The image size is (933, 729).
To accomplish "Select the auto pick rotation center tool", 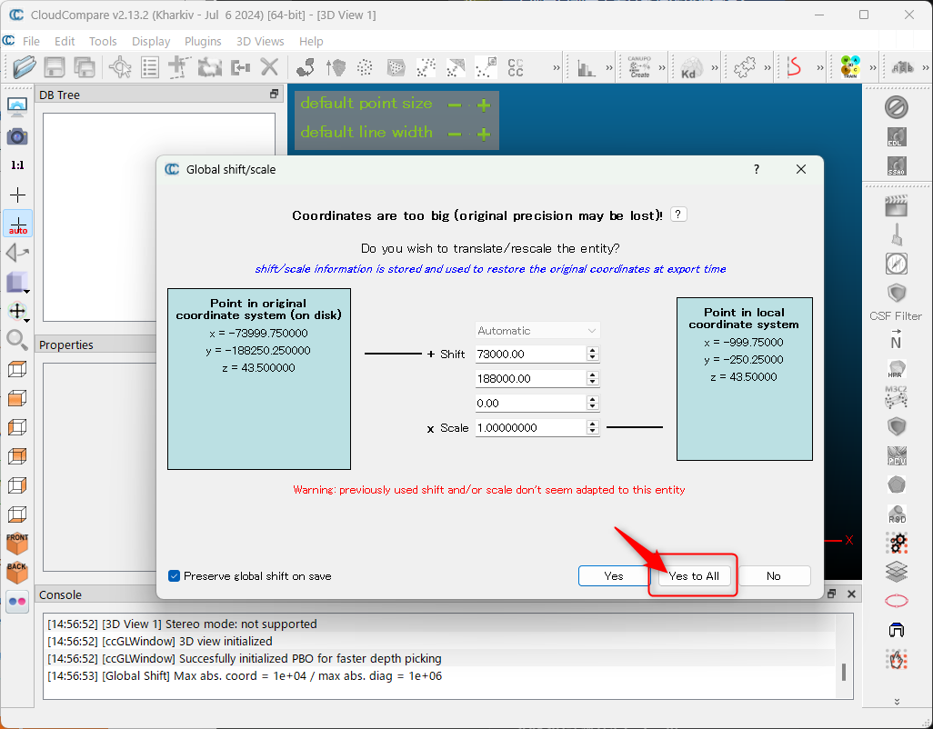I will 17,225.
